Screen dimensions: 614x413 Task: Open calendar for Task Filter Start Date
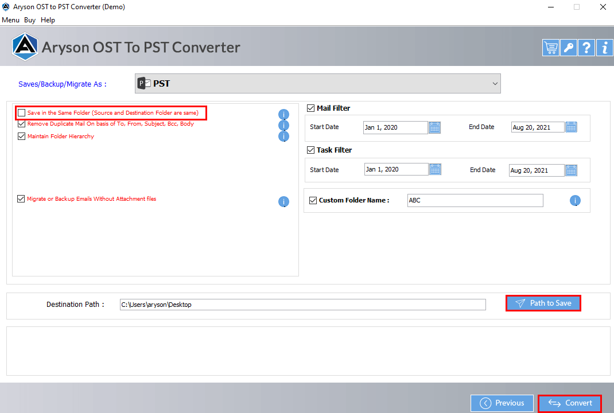436,169
